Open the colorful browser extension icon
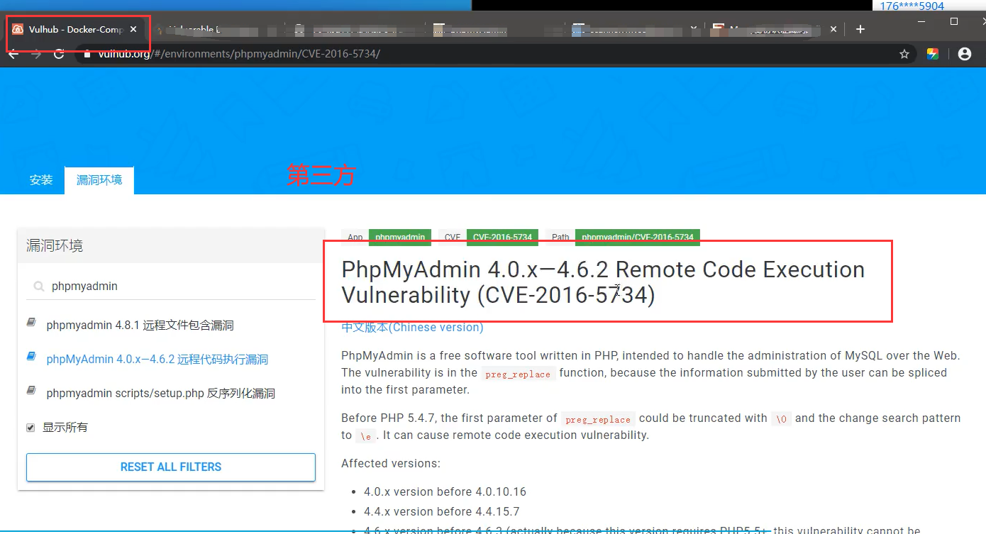 coord(933,54)
